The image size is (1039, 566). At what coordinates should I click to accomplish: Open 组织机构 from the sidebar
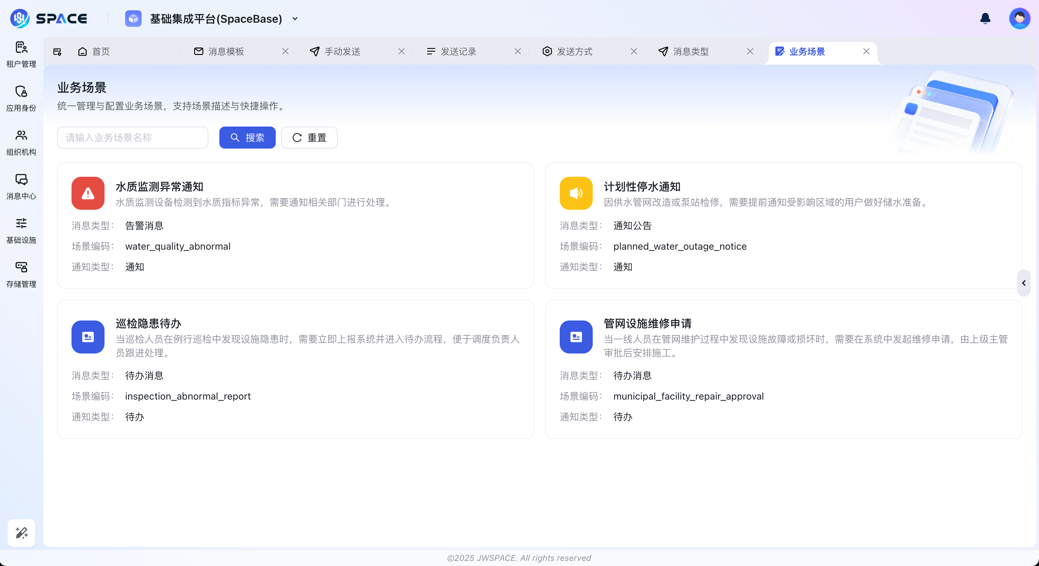[21, 142]
